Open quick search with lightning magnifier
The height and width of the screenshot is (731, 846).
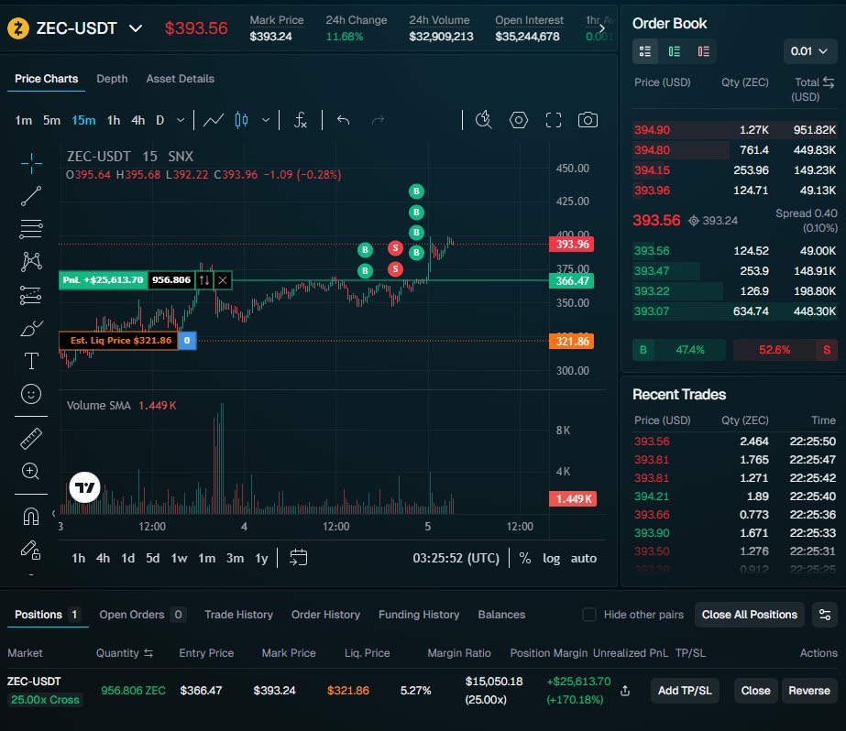[484, 120]
